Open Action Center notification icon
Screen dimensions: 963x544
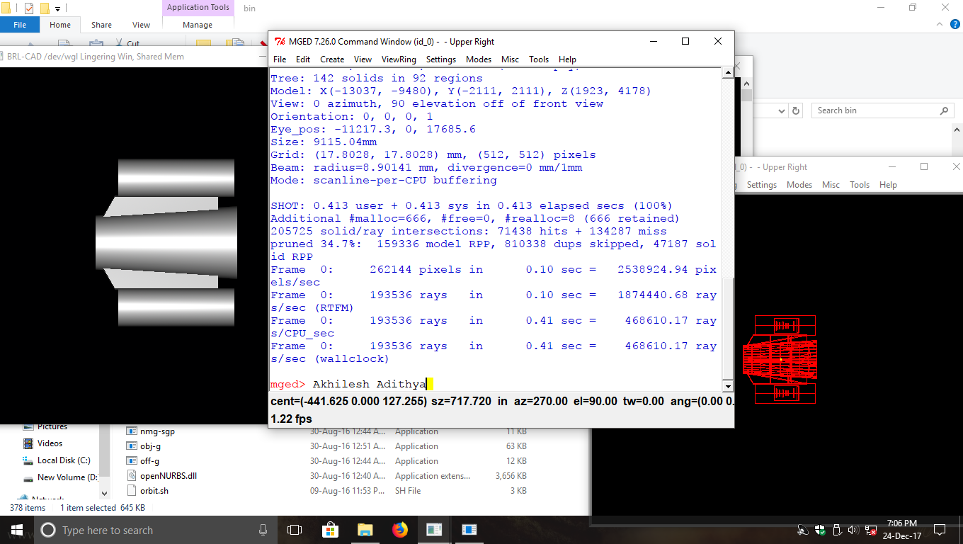pos(940,530)
